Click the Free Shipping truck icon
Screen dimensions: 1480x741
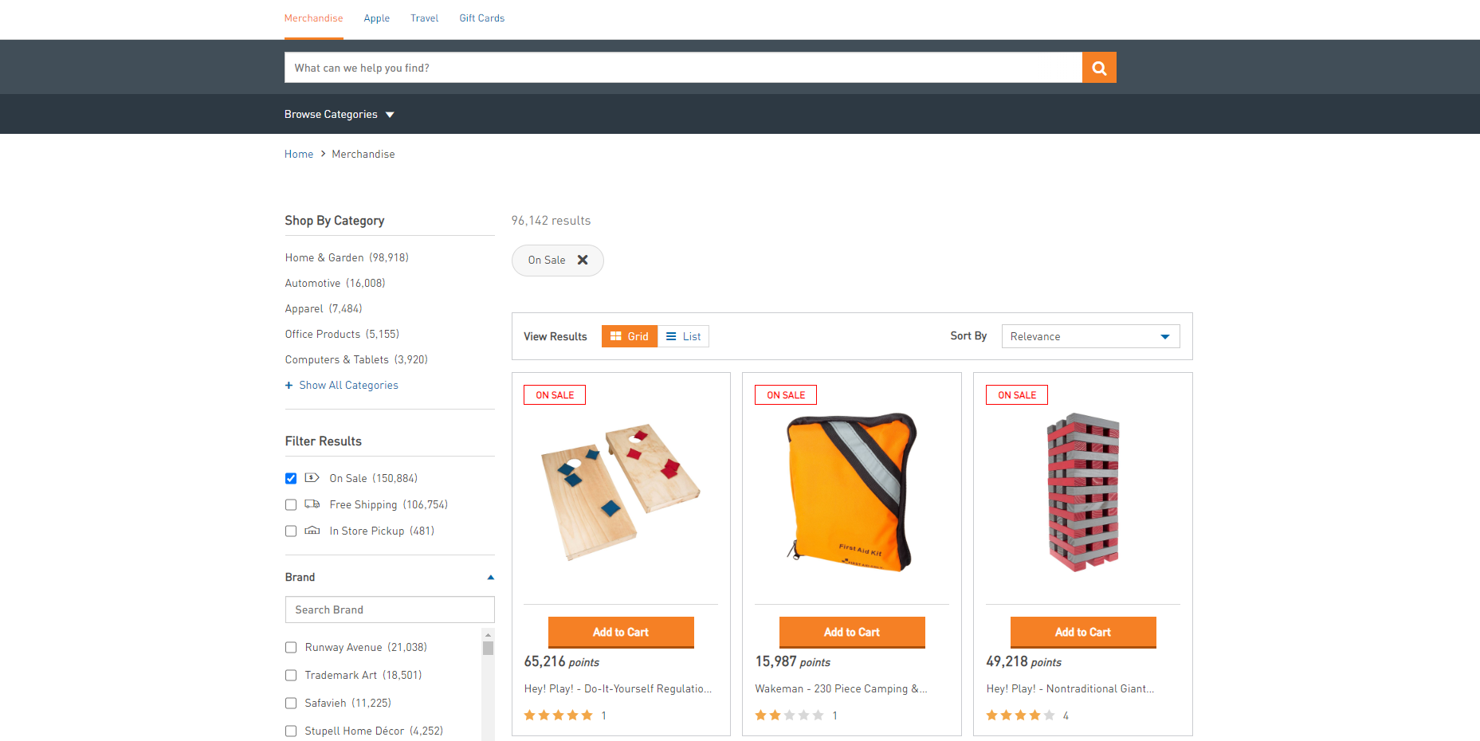312,504
